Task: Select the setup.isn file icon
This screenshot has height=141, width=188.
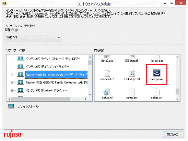Action: click(156, 92)
